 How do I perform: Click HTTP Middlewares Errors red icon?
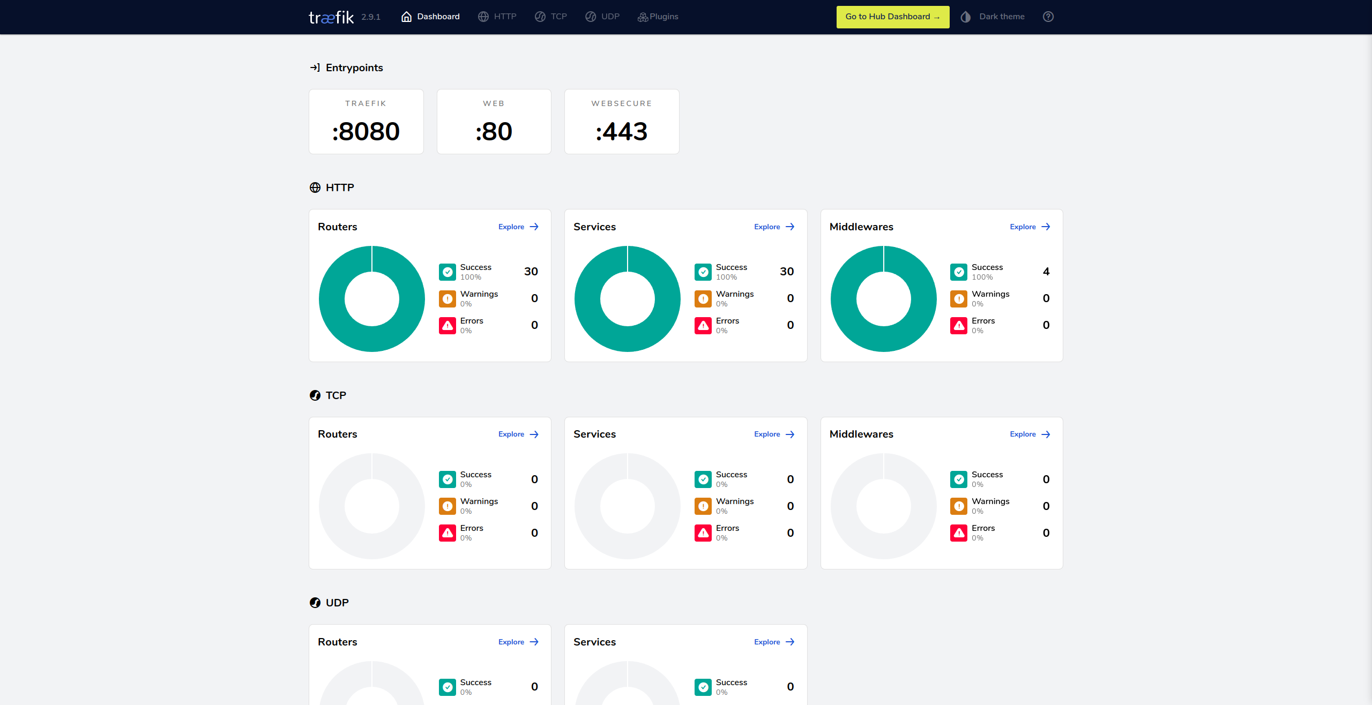click(959, 325)
